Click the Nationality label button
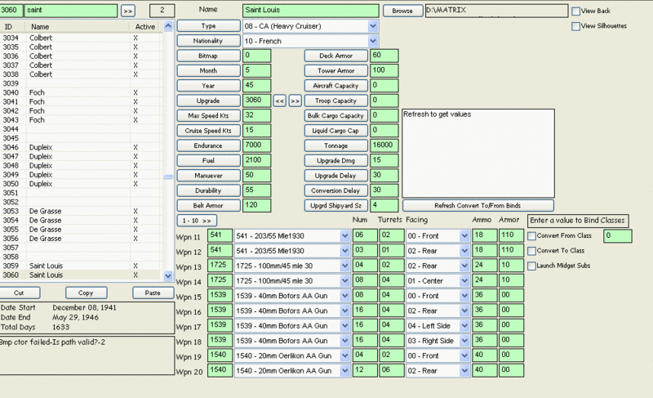653x398 pixels. (209, 41)
